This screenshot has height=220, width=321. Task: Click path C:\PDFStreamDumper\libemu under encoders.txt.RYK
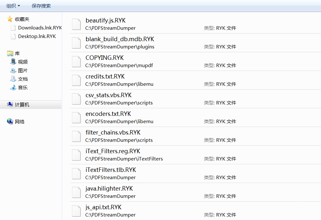(119, 122)
